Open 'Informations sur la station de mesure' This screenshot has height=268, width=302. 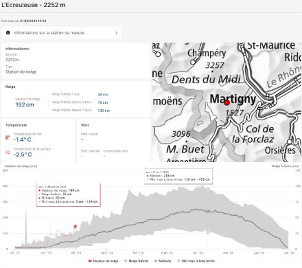(61, 33)
